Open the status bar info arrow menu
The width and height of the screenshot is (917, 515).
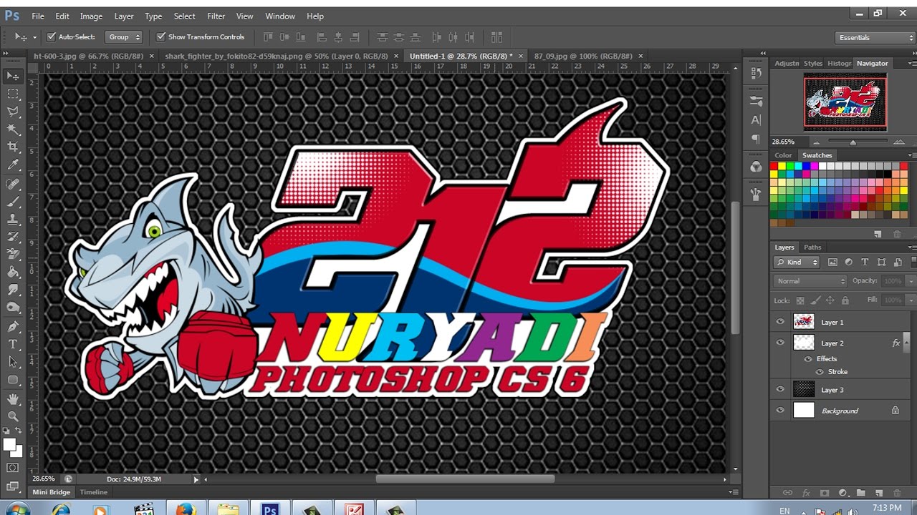(x=196, y=479)
